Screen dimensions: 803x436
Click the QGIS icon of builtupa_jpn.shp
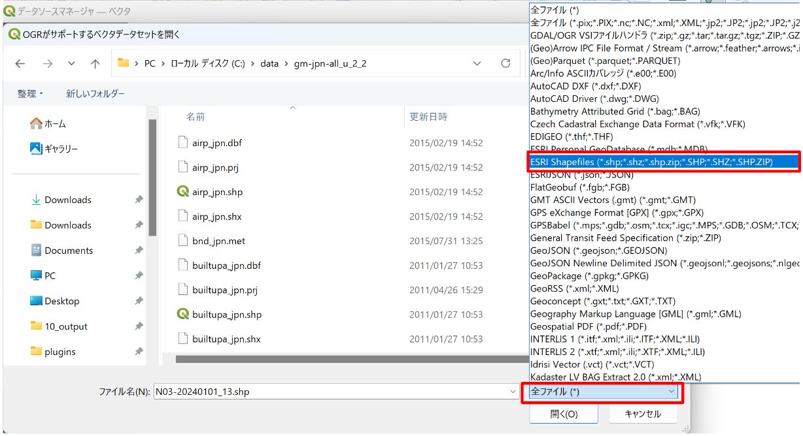tap(182, 315)
